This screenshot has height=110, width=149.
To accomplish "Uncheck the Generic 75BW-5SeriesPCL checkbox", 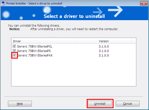I will click(x=14, y=46).
